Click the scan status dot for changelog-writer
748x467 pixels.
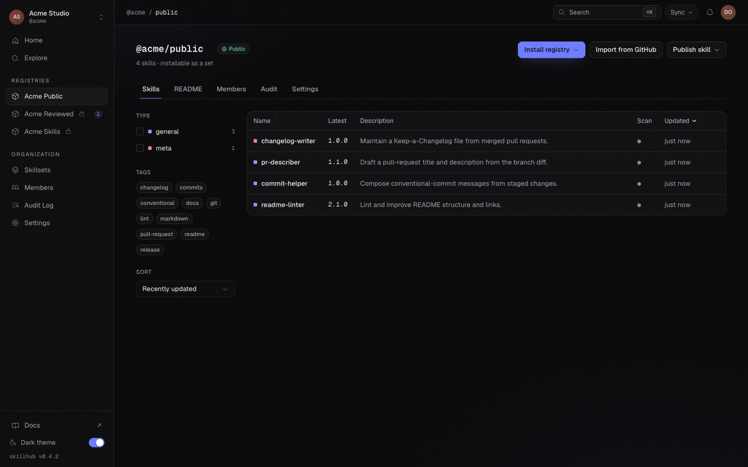639,141
